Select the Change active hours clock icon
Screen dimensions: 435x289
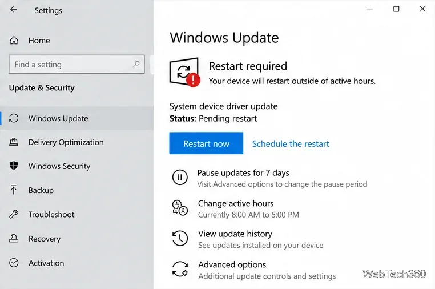click(180, 208)
